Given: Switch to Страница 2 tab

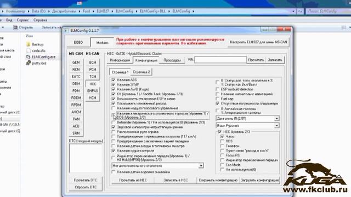Looking at the screenshot, I should point(141,72).
